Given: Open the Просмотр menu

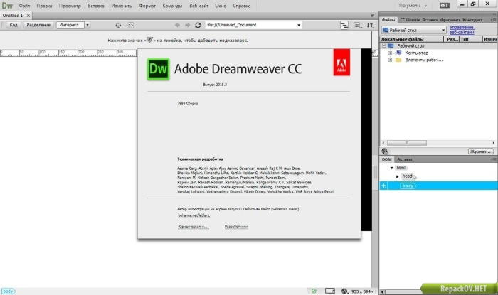Looking at the screenshot, I should tap(70, 6).
